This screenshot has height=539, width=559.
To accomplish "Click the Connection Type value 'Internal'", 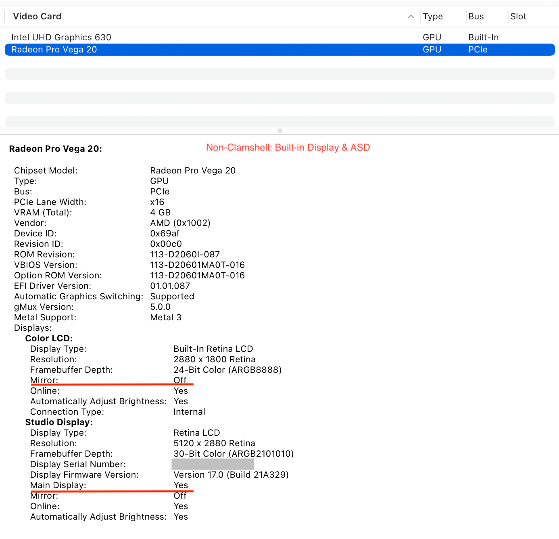I will (190, 412).
